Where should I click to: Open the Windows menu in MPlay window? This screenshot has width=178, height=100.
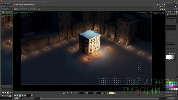pyautogui.click(x=34, y=7)
